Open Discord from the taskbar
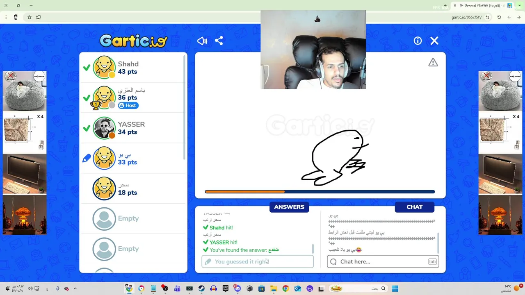Screen dimensions: 525x295 237,288
